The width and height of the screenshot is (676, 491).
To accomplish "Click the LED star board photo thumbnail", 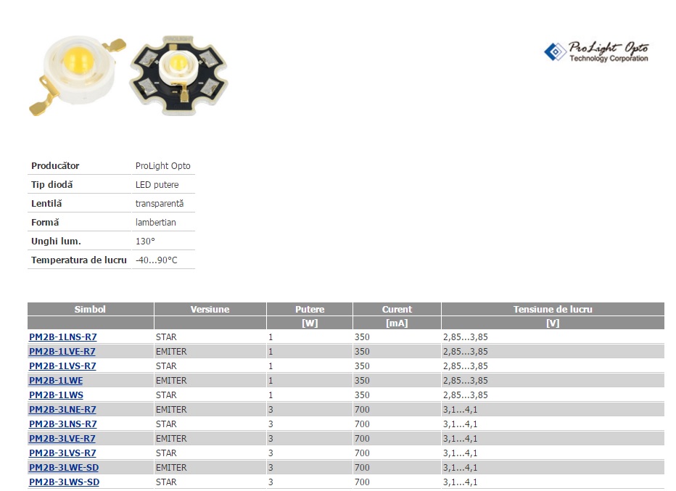I will (x=178, y=75).
